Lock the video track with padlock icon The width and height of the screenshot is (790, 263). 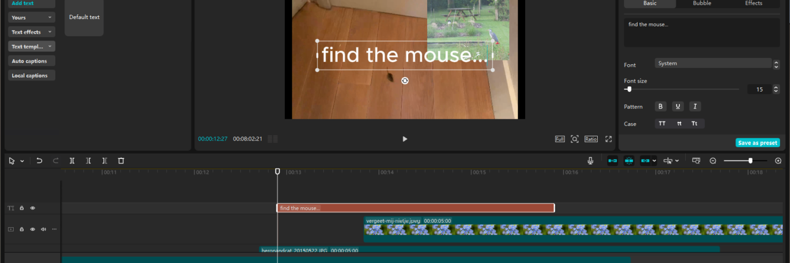tap(22, 229)
